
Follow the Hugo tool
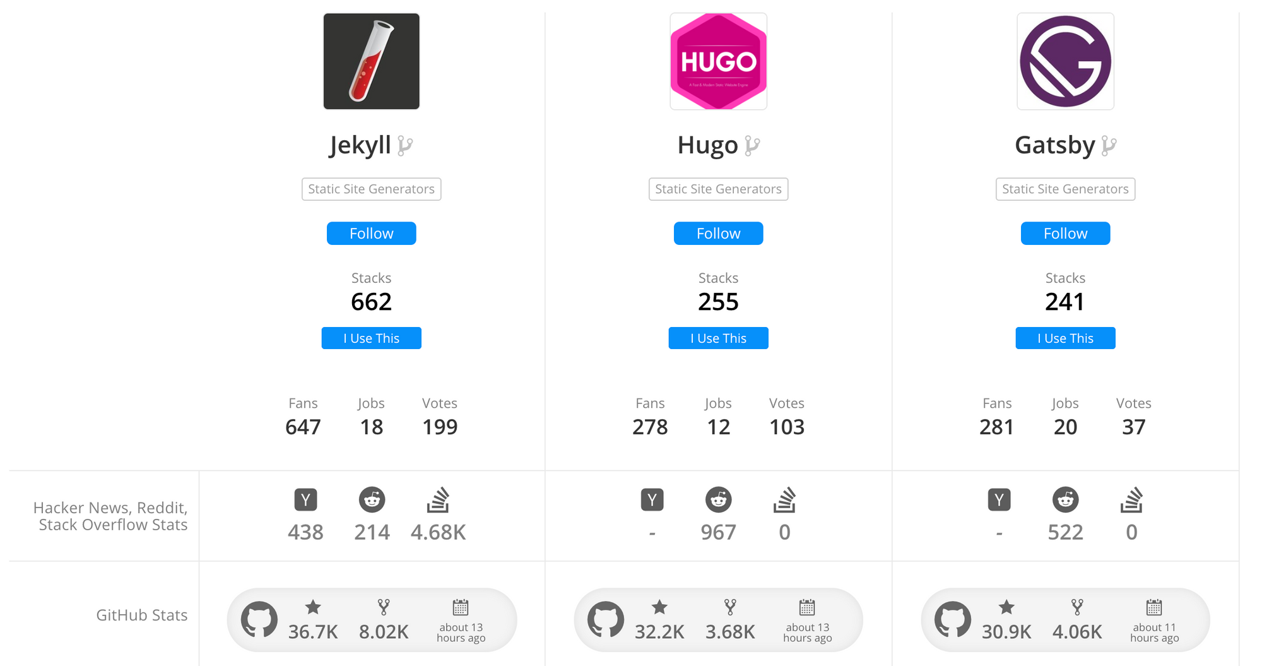click(718, 234)
